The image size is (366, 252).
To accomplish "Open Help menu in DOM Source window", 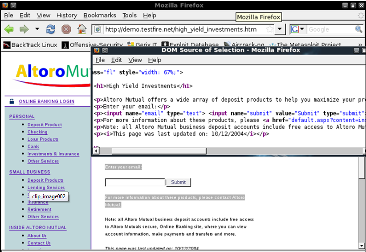I will [155, 60].
